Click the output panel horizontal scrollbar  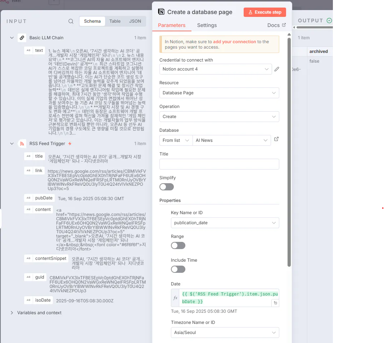315,27
